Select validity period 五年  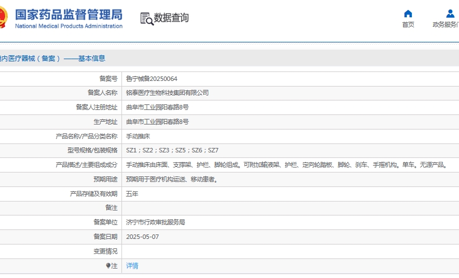click(x=132, y=194)
